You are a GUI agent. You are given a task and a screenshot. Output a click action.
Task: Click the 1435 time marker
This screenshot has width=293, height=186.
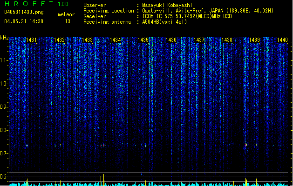click(143, 40)
